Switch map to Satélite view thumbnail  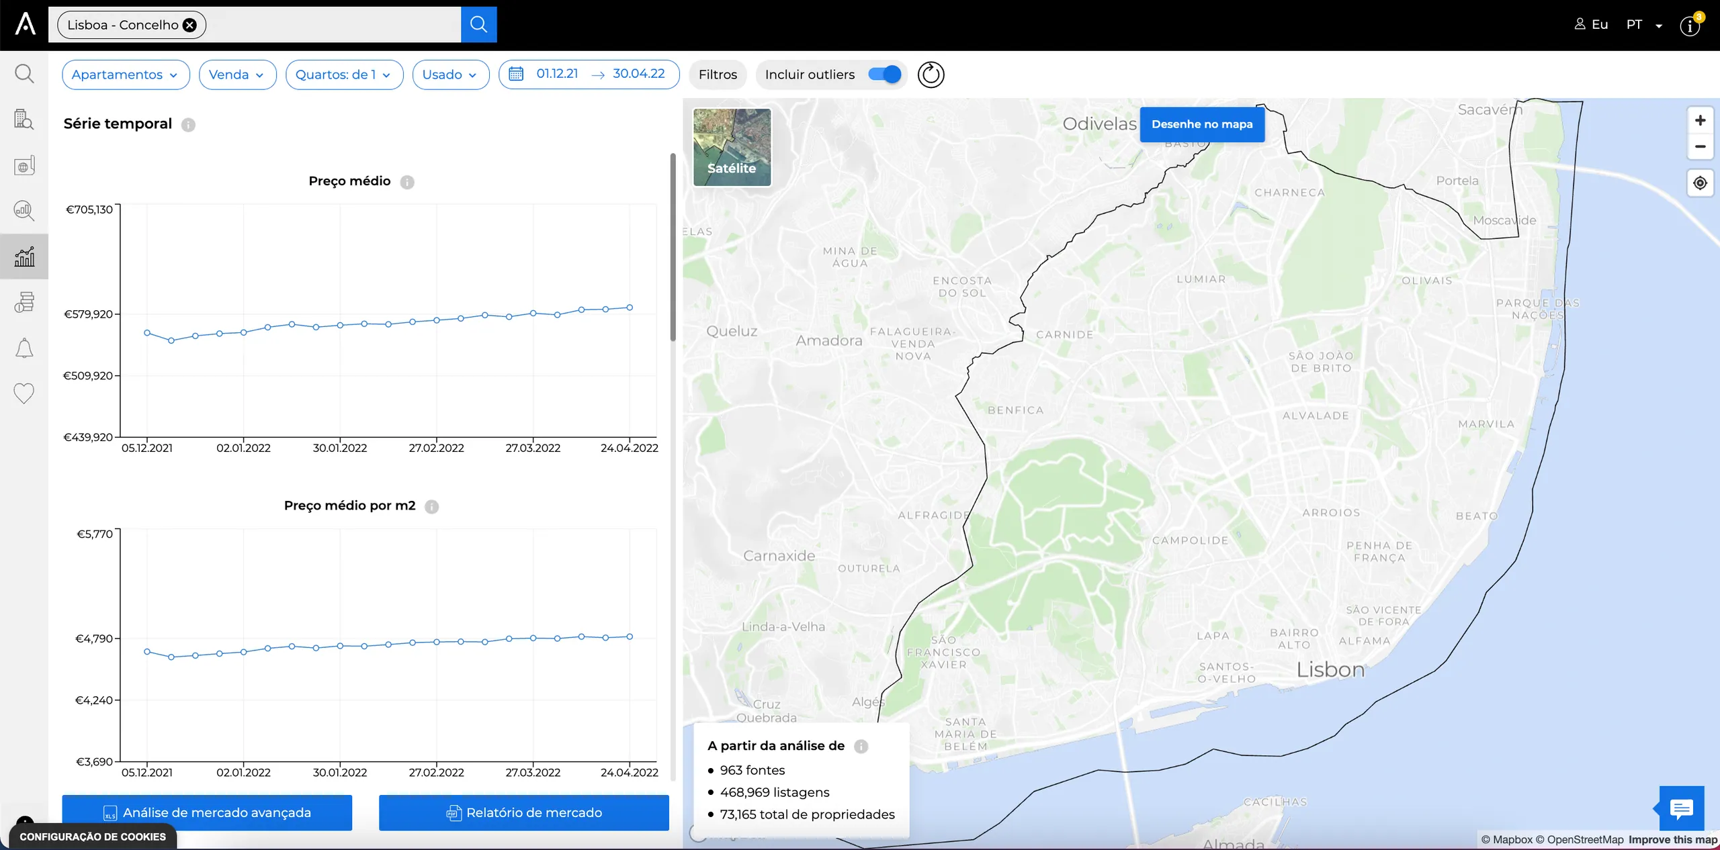coord(732,148)
